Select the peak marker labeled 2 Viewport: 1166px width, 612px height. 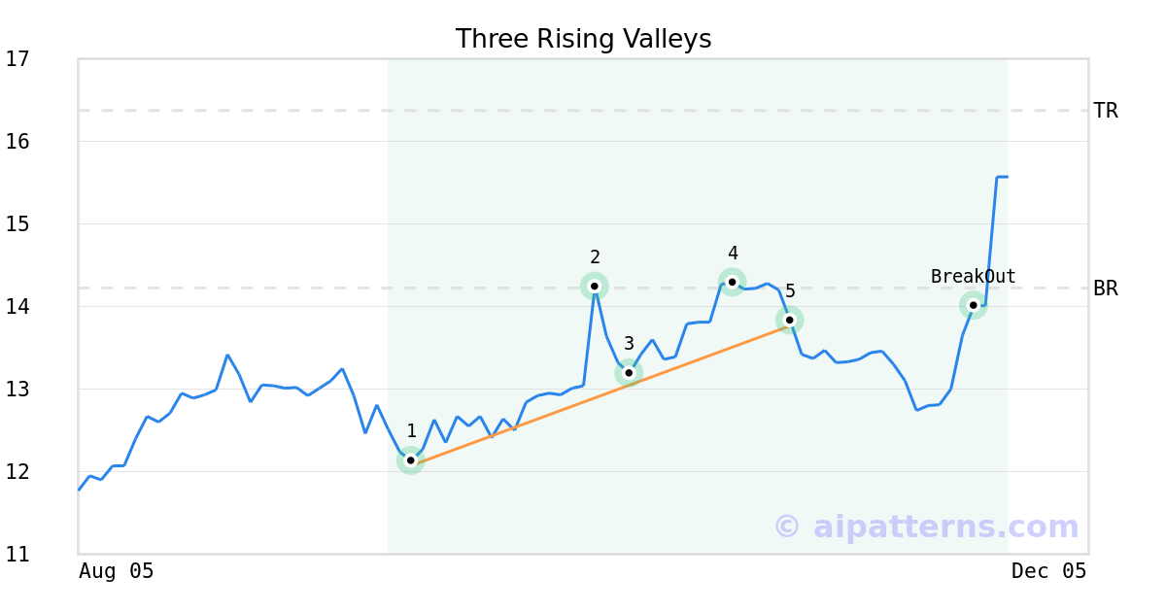coord(595,286)
